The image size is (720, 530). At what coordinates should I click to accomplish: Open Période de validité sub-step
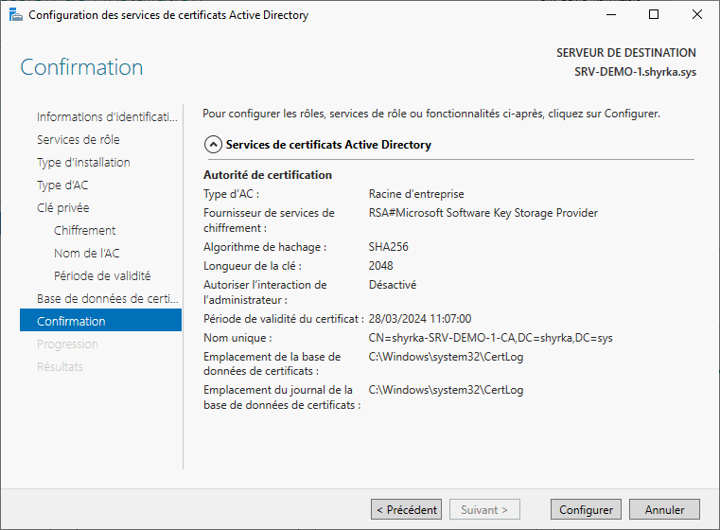coord(102,276)
